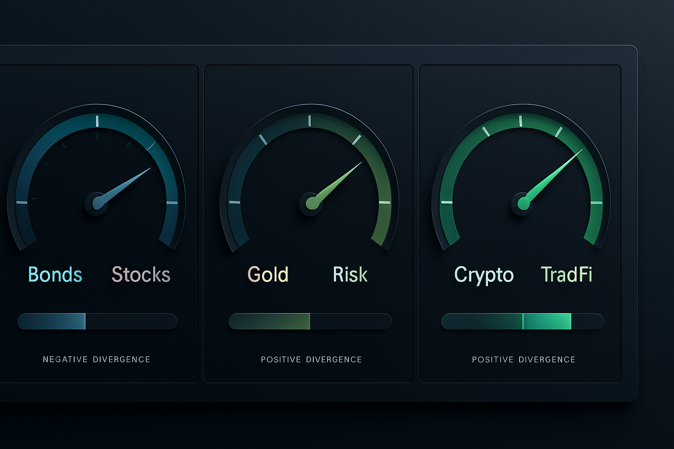Click the Bonds/Stocks gauge needle hub
674x449 pixels.
click(x=97, y=203)
